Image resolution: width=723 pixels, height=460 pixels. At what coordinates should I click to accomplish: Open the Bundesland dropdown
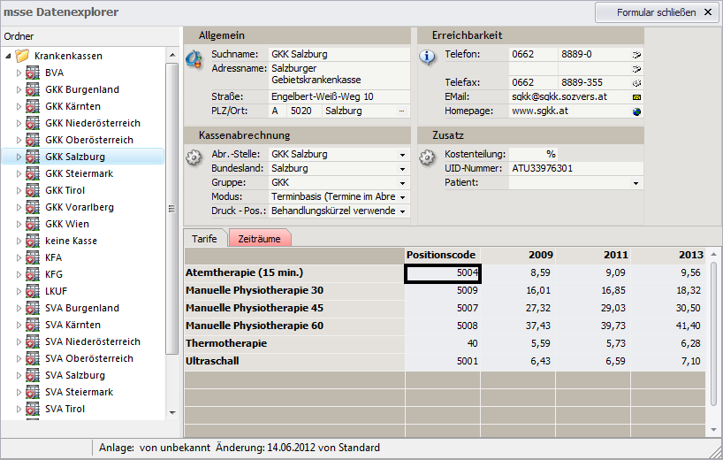(402, 169)
